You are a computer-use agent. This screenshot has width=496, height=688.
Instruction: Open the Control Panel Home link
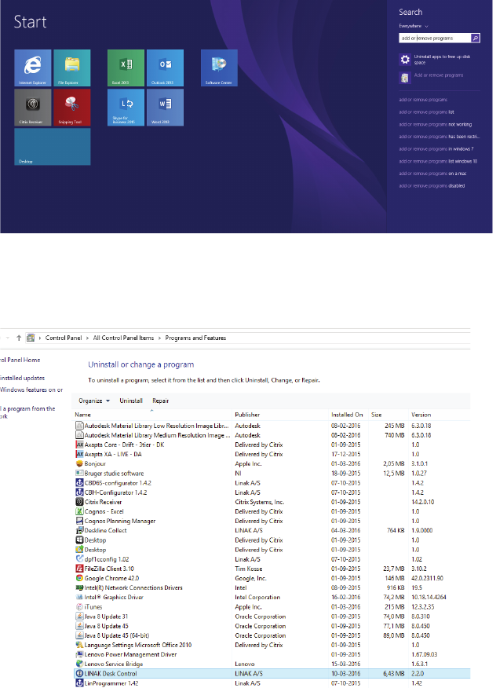(x=20, y=360)
